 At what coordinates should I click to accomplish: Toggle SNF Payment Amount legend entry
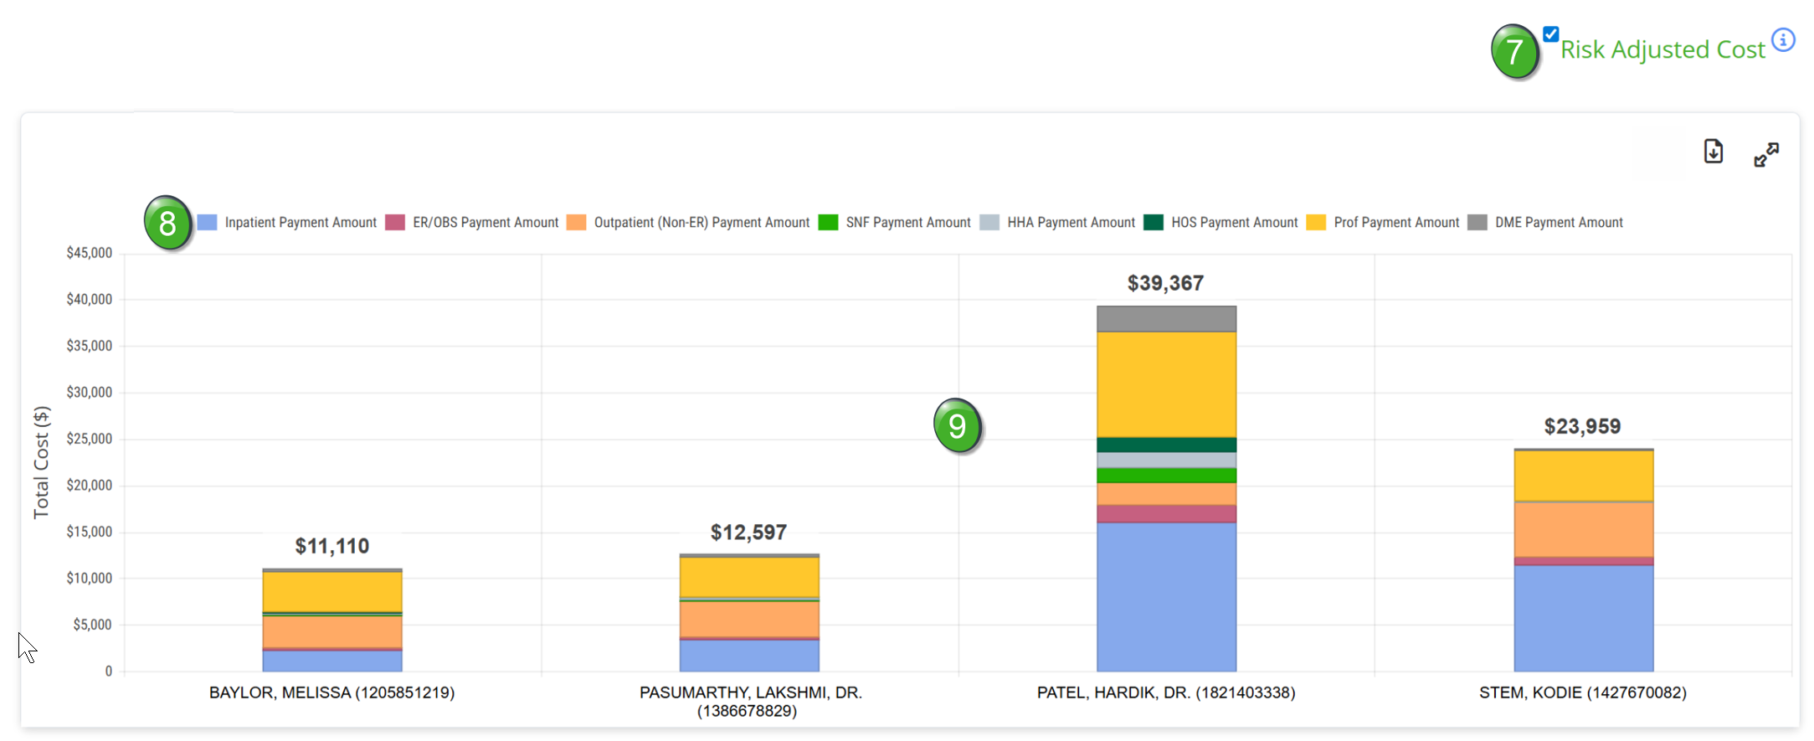pos(907,223)
